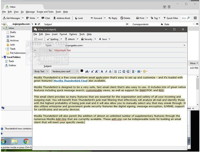
Task: Collapse the Local Folders tree
Action: (2, 57)
